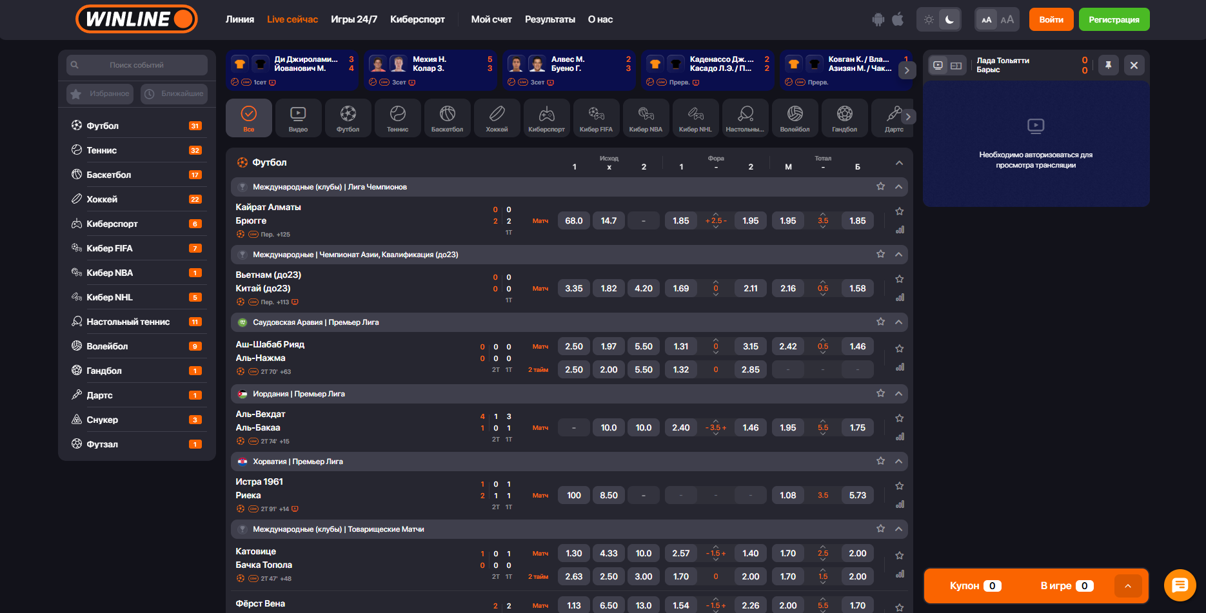Choose the larger font size option
The width and height of the screenshot is (1206, 613).
(1007, 19)
